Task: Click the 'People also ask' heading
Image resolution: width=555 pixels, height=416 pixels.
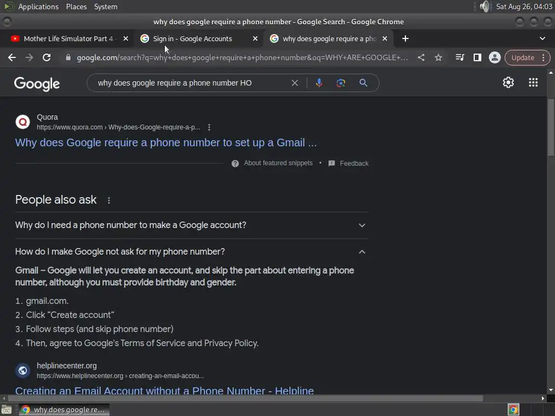Action: point(56,200)
